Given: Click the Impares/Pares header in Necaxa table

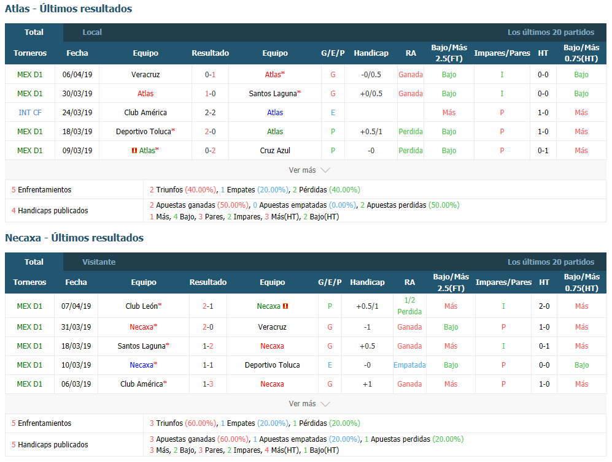Looking at the screenshot, I should [503, 282].
